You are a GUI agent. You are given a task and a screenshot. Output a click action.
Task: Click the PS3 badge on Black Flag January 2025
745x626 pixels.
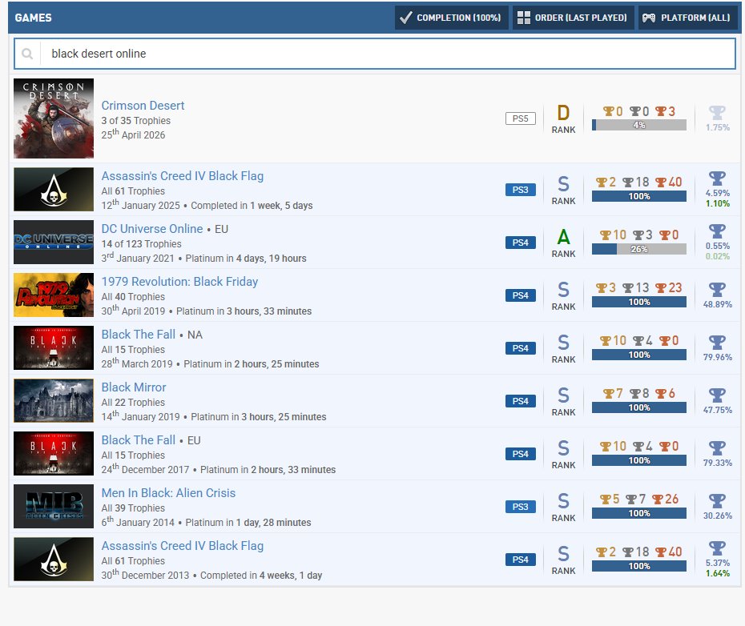[520, 190]
